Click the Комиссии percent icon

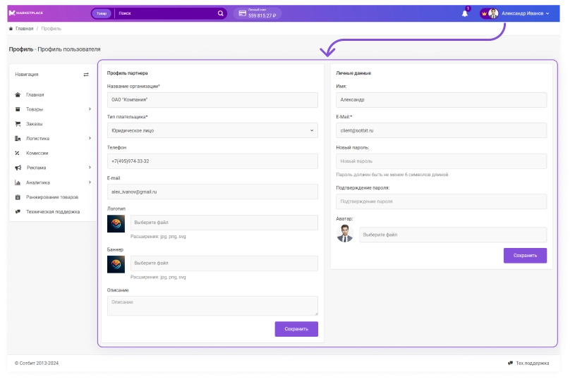(17, 153)
